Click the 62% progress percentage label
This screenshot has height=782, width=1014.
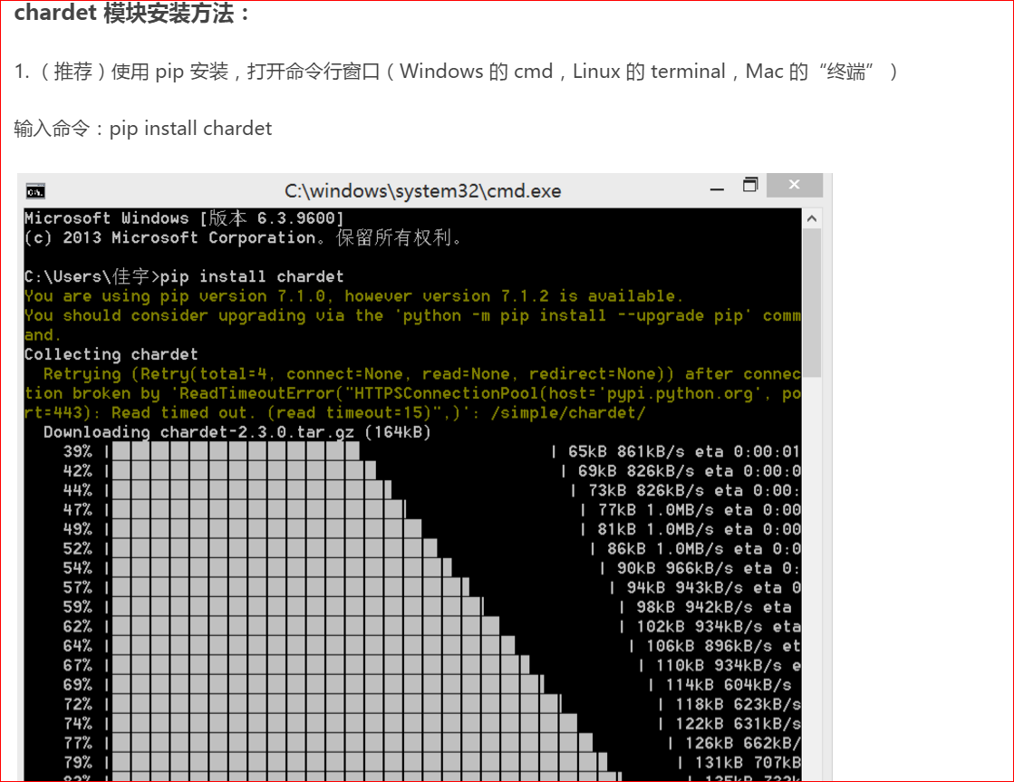(x=77, y=626)
